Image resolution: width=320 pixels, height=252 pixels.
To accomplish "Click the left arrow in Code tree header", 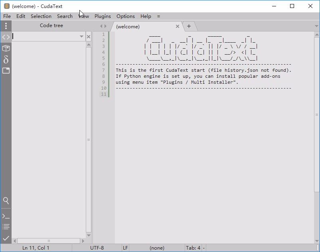I will pyautogui.click(x=101, y=26).
